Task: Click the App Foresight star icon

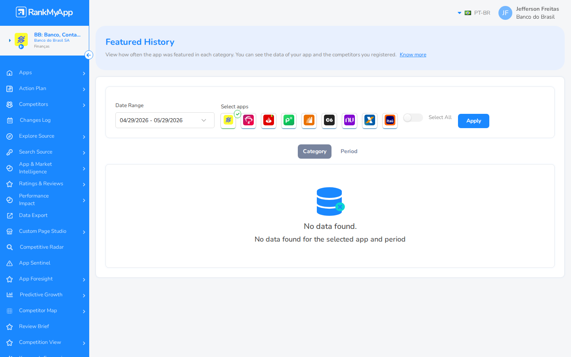Action: pos(10,279)
